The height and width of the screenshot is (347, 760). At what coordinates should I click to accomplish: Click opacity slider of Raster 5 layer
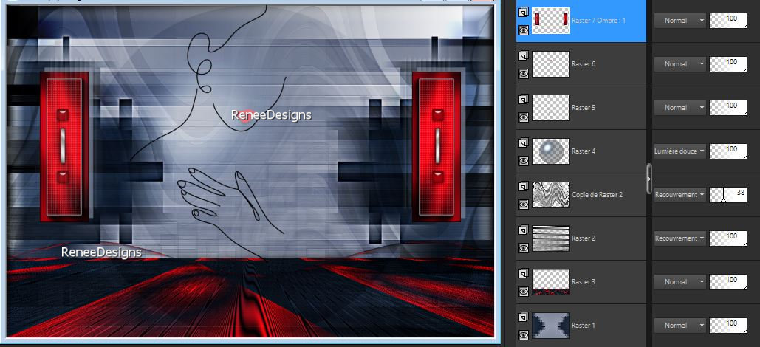coord(728,108)
